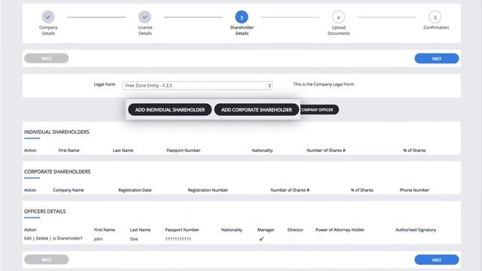
Task: Click Registration Number header in Corporate Shareholders
Action: coord(208,190)
